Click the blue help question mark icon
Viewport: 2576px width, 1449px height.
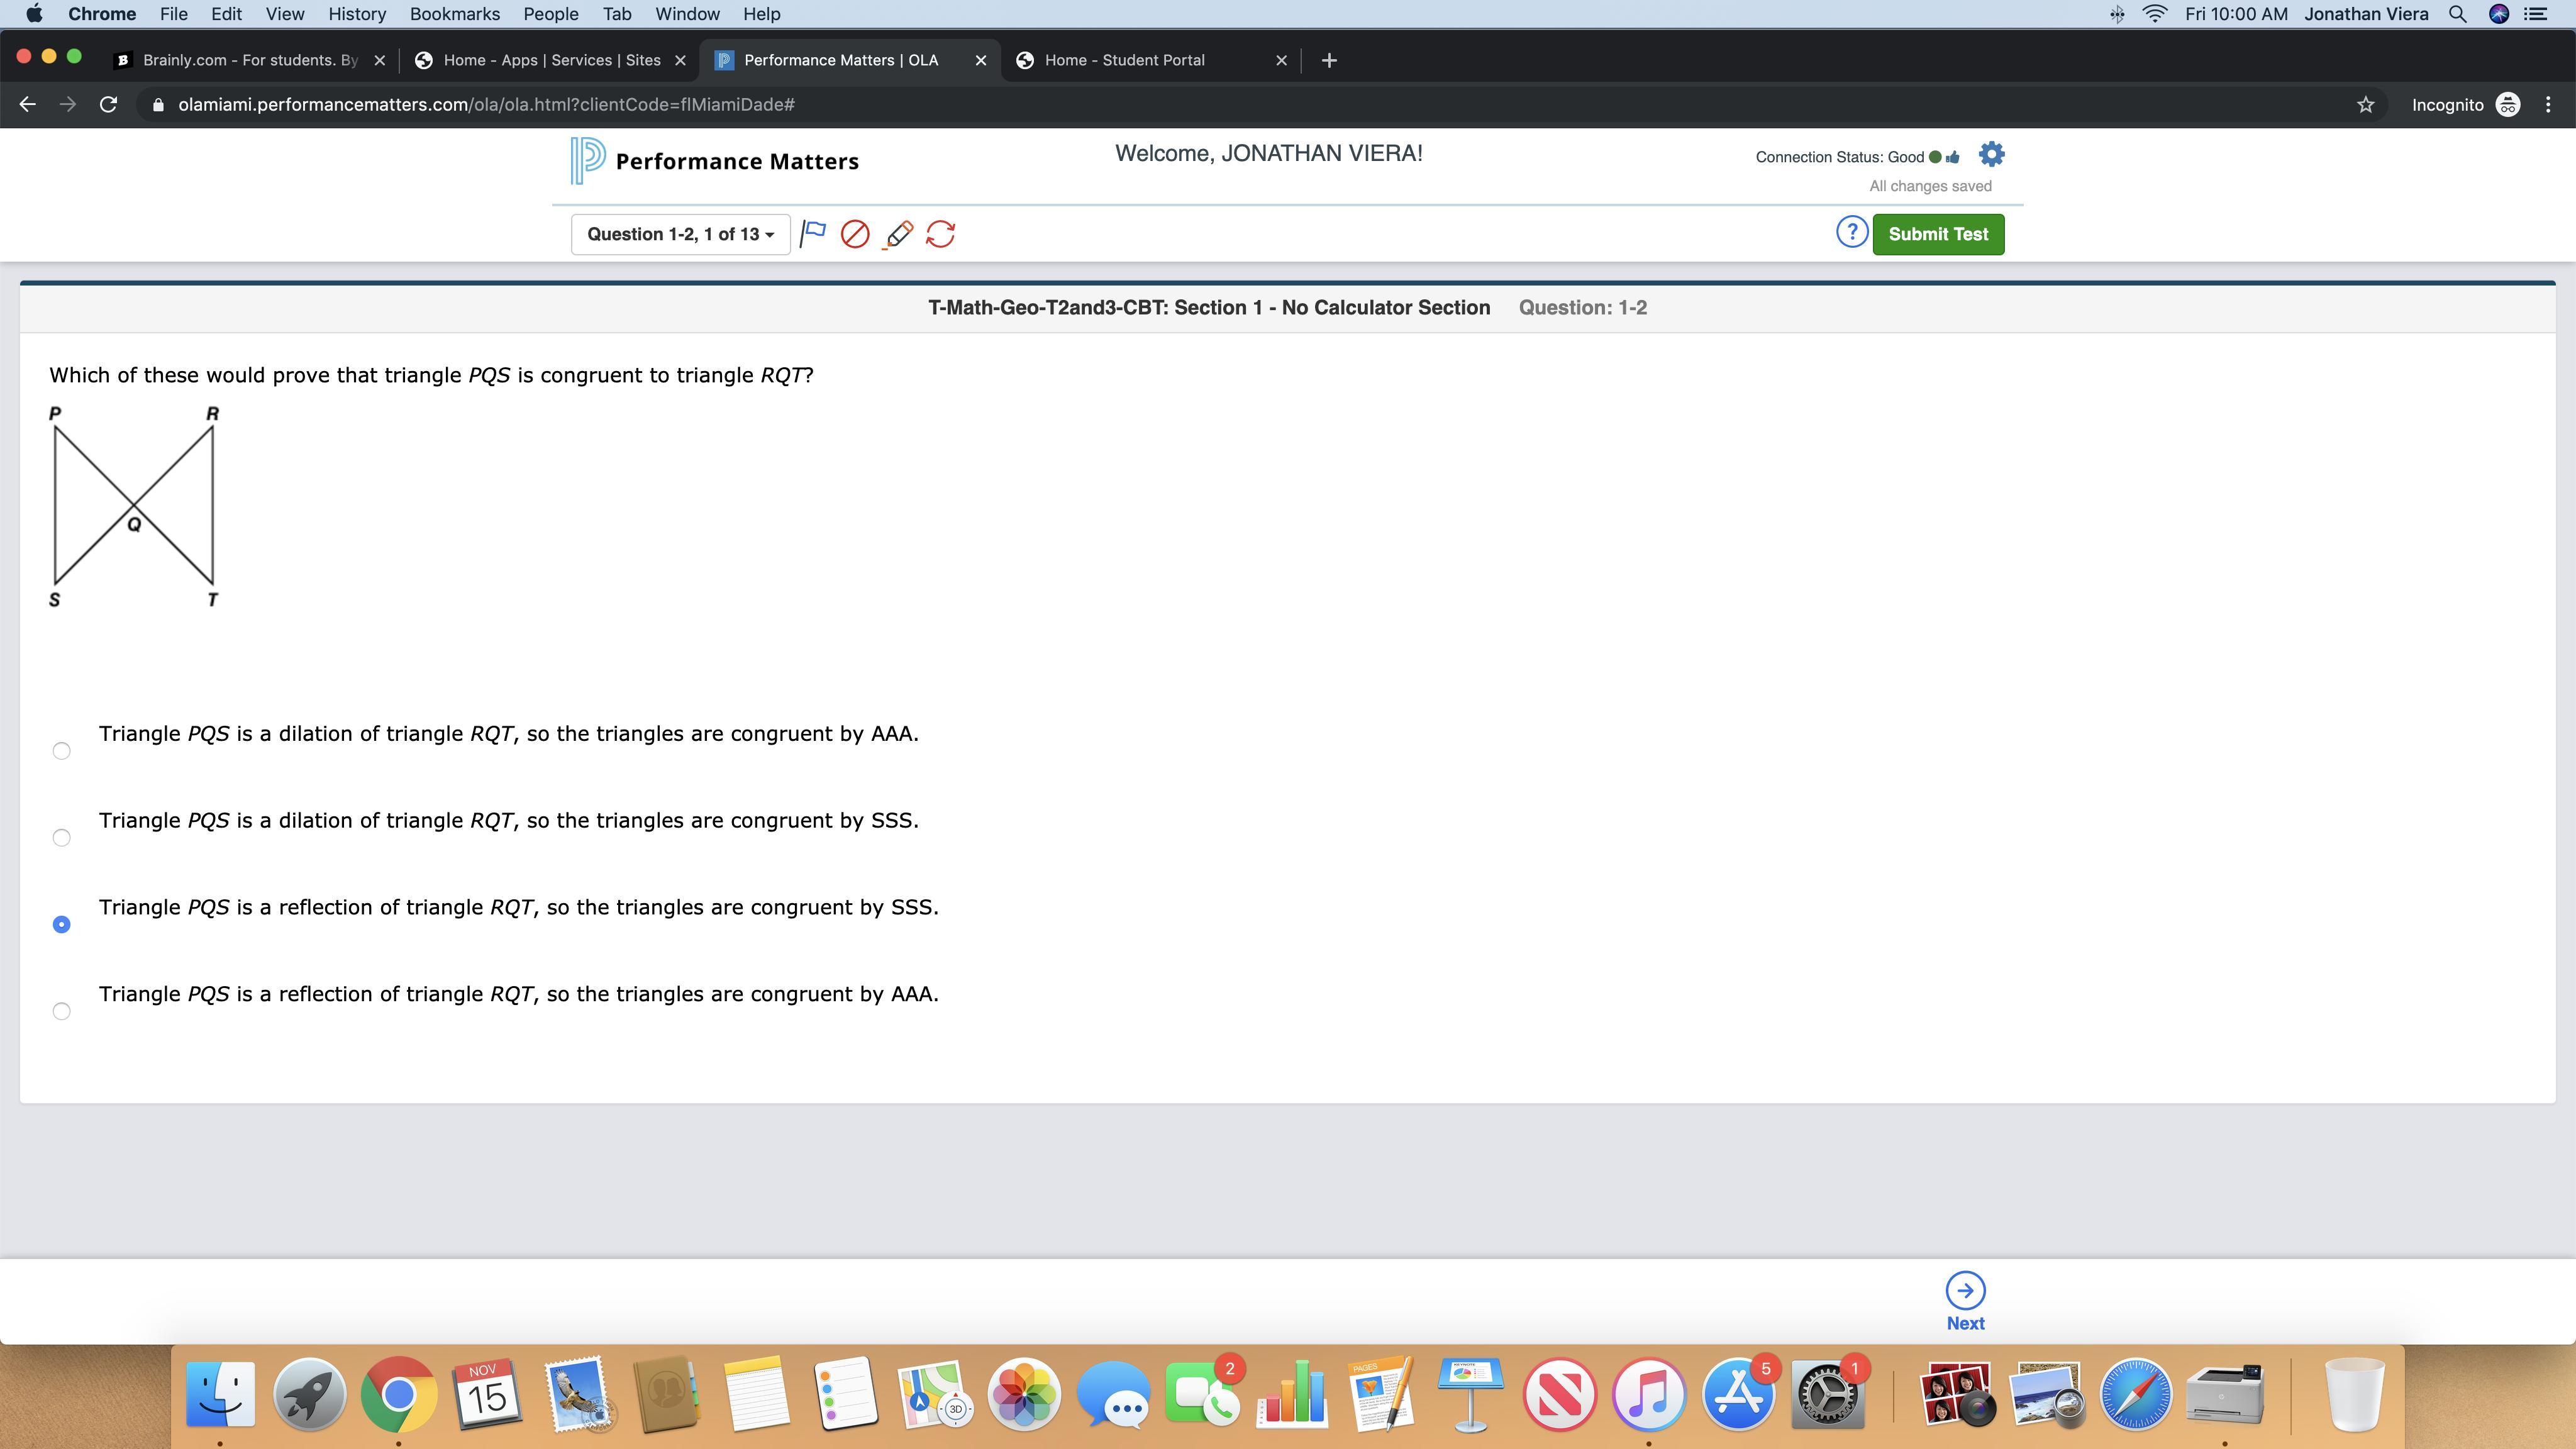coord(1851,233)
